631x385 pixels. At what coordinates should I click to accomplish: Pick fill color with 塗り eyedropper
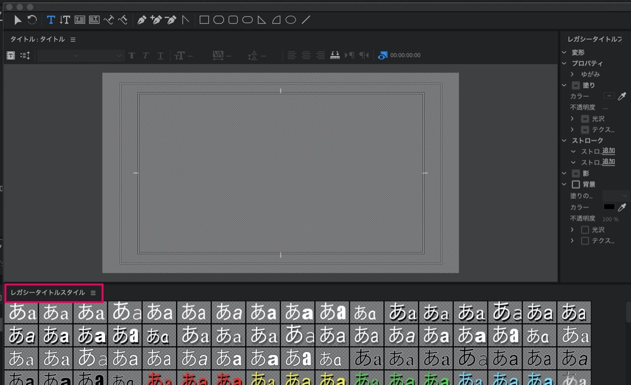pyautogui.click(x=622, y=96)
